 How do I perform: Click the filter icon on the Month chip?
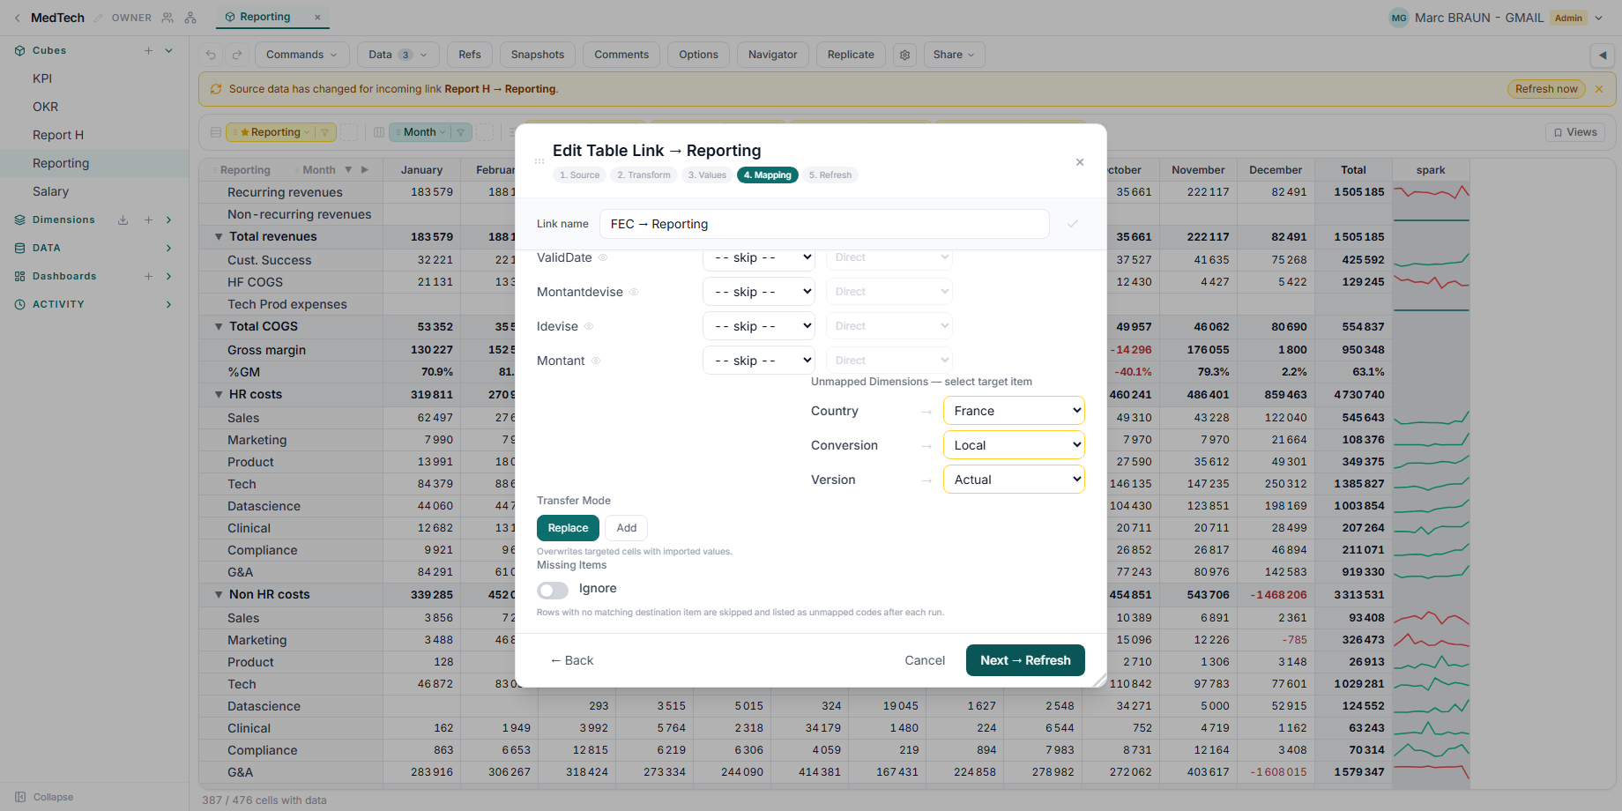tap(460, 132)
